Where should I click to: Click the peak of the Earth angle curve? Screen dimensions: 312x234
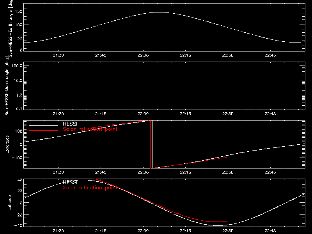[159, 12]
